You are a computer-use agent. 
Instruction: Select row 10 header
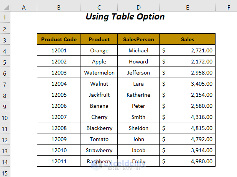[5, 117]
